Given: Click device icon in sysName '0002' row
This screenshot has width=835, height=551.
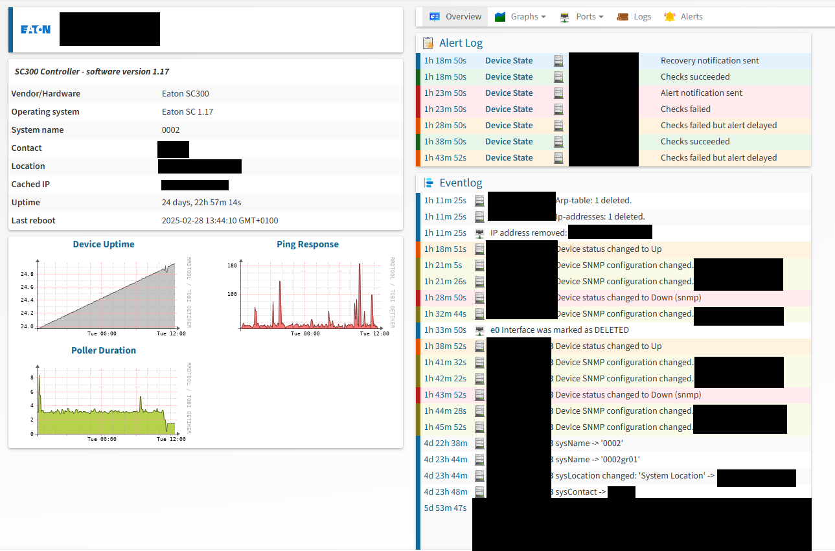Looking at the screenshot, I should (480, 444).
